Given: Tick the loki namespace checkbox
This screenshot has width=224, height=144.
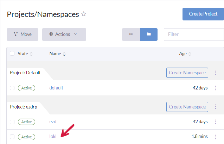Looking at the screenshot, I should pyautogui.click(x=12, y=137).
